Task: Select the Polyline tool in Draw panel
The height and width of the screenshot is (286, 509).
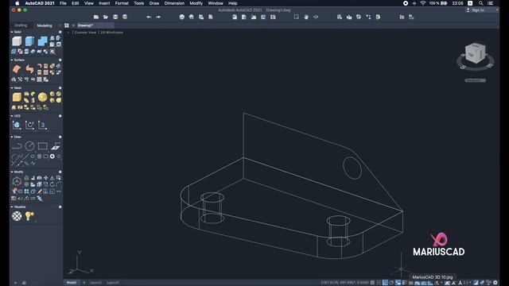Action: tap(17, 146)
